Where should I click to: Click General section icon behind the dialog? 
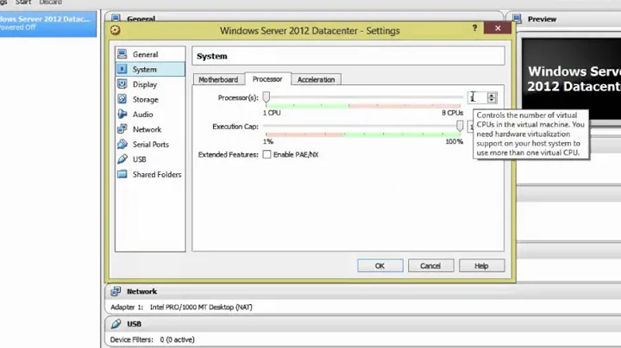point(116,18)
